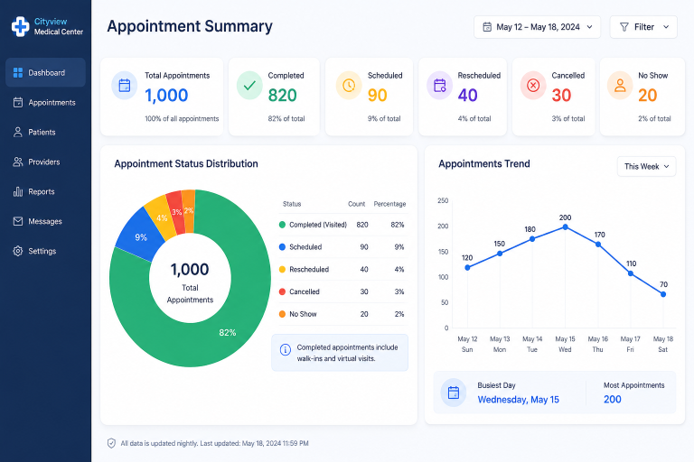Screen dimensions: 694x462
Task: Click the Count column header
Action: (x=356, y=204)
